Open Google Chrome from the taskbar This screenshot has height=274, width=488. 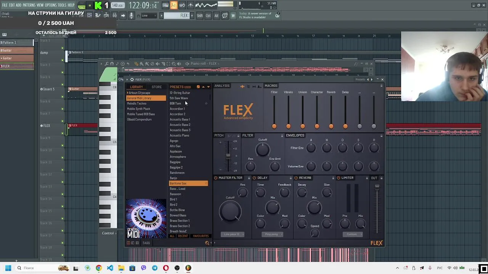(99, 268)
